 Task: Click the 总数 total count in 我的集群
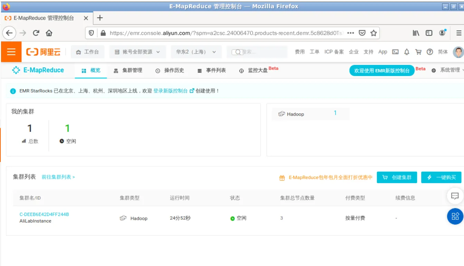(30, 128)
